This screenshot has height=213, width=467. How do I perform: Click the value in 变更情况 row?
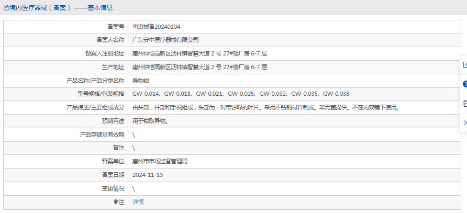pyautogui.click(x=134, y=188)
